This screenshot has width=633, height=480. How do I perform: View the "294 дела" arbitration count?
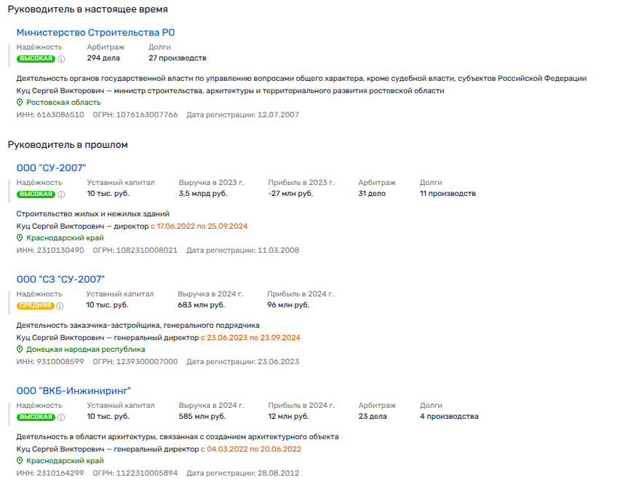point(103,58)
